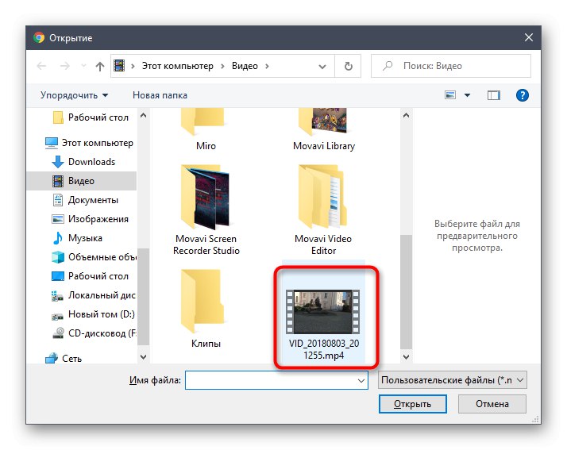567x450 pixels.
Task: Click the file list scrollbar thumb
Action: (x=406, y=292)
